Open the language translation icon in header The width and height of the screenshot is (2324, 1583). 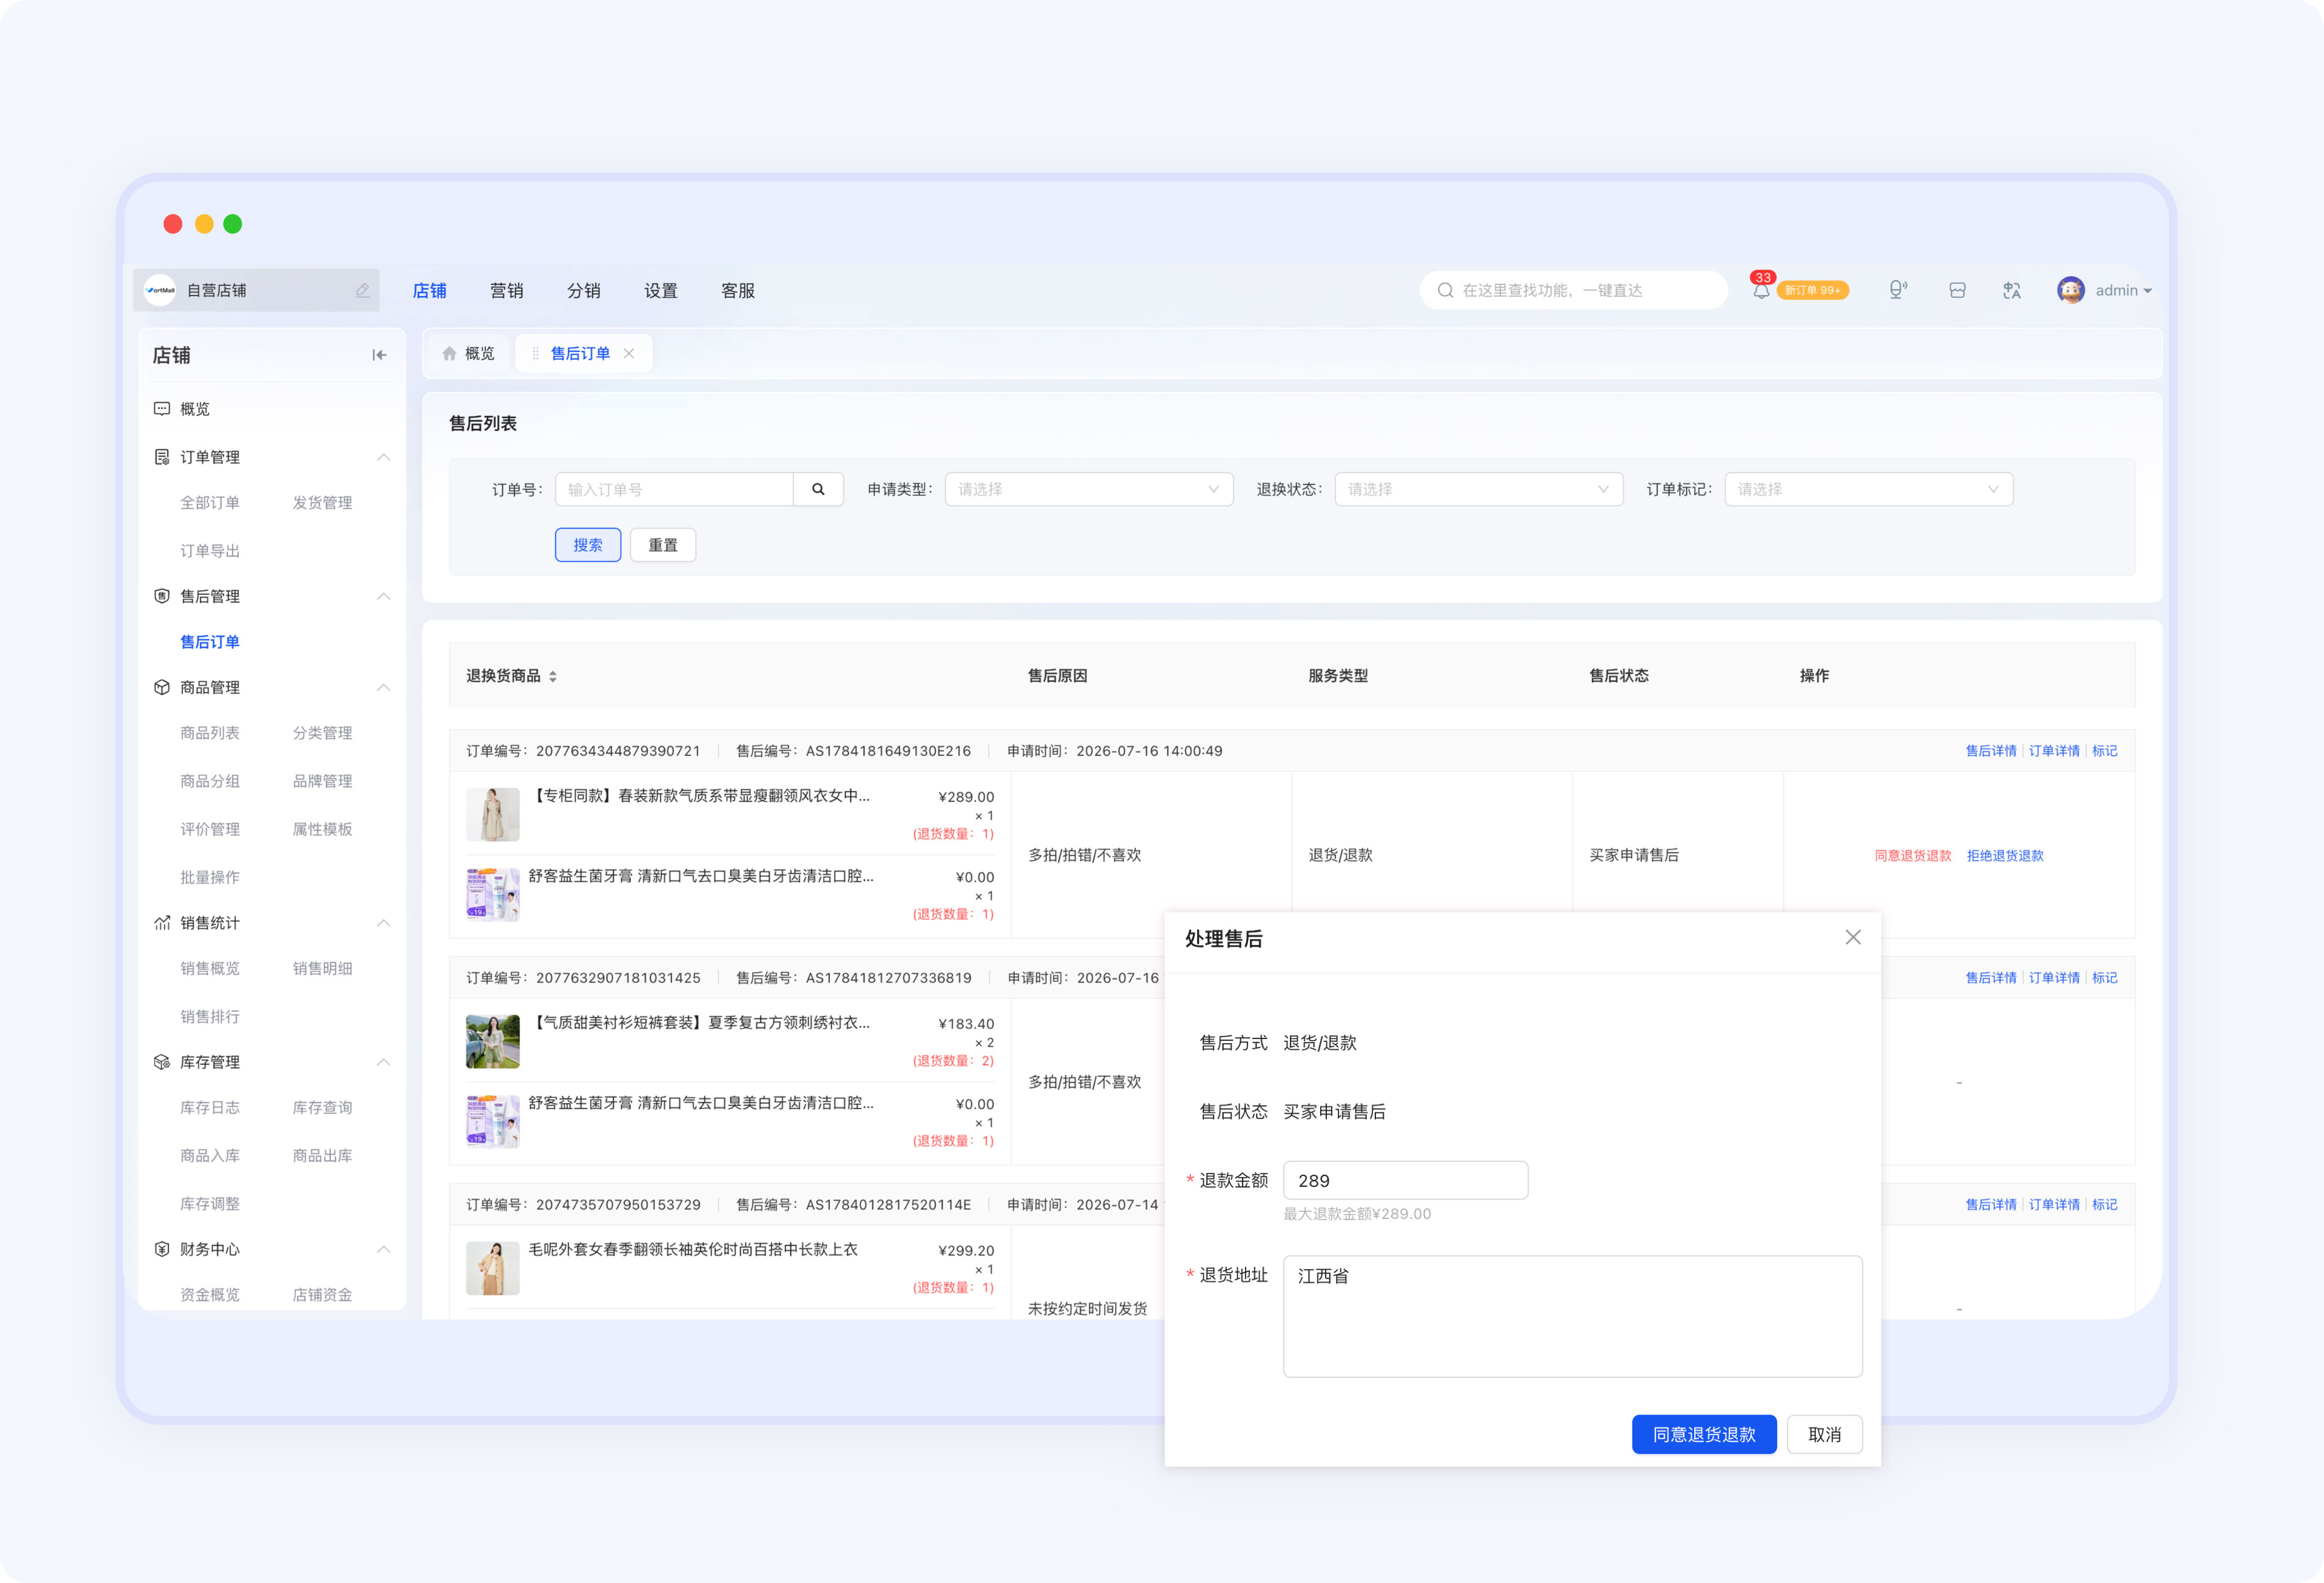tap(2011, 291)
